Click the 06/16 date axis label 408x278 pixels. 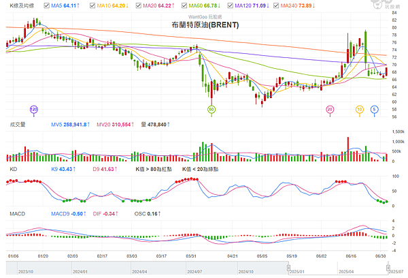(x=351, y=256)
